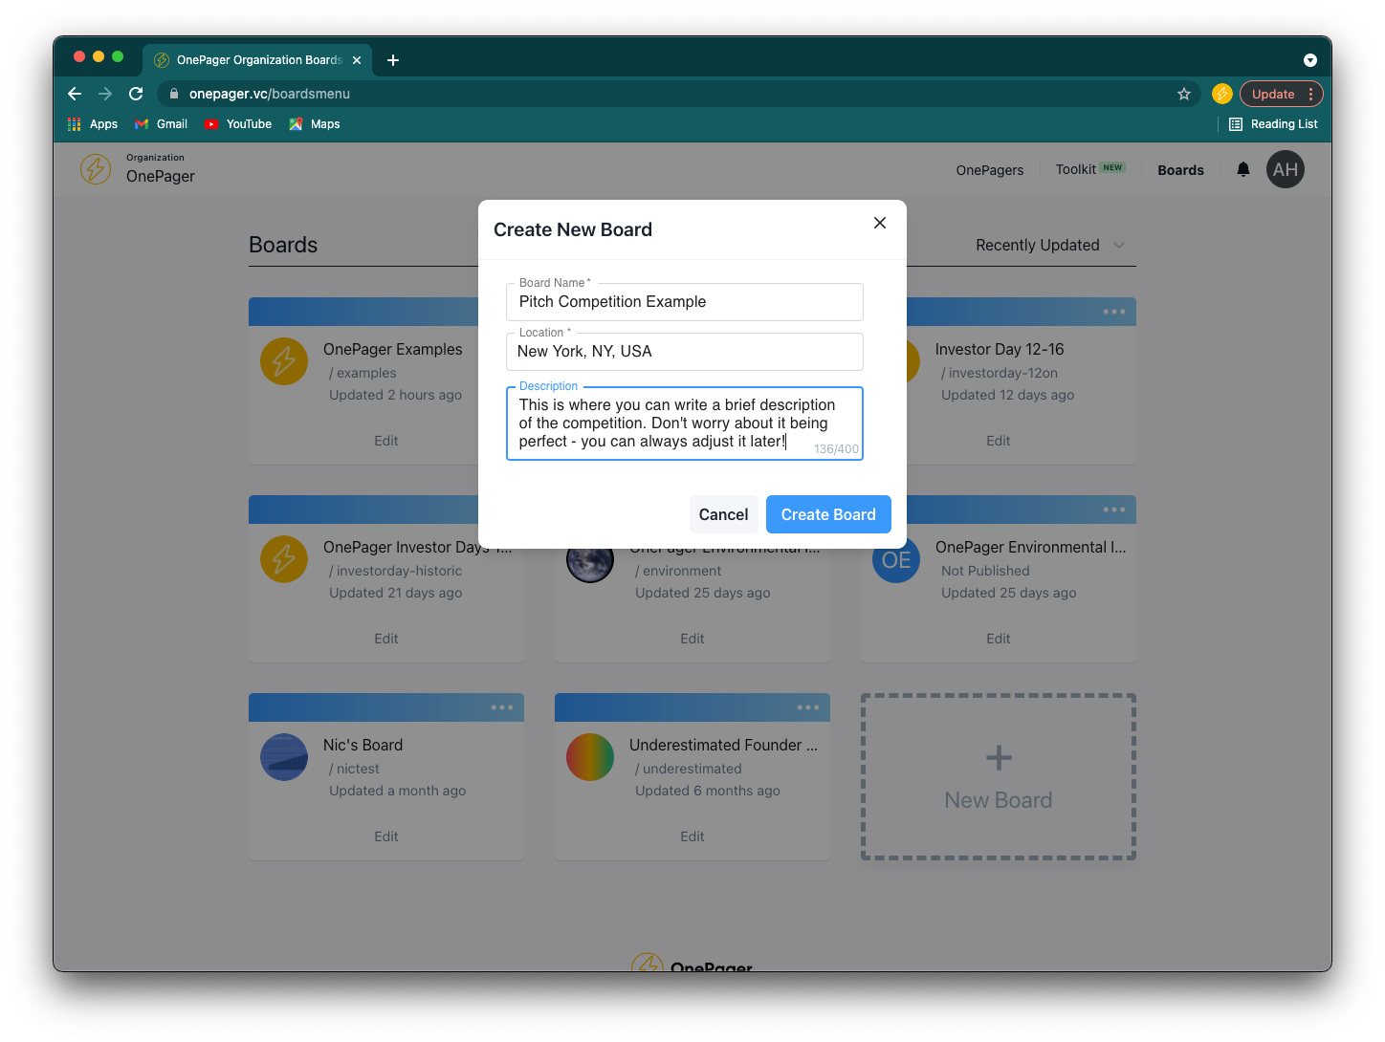The width and height of the screenshot is (1385, 1042).
Task: Open the yellow lightning extension icon
Action: click(x=1221, y=94)
